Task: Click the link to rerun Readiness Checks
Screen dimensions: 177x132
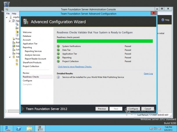Action: point(75,67)
